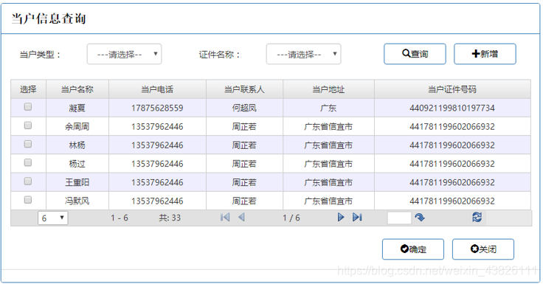Open the 证件名称 dropdown
Viewport: 543px width, 284px height.
click(303, 54)
